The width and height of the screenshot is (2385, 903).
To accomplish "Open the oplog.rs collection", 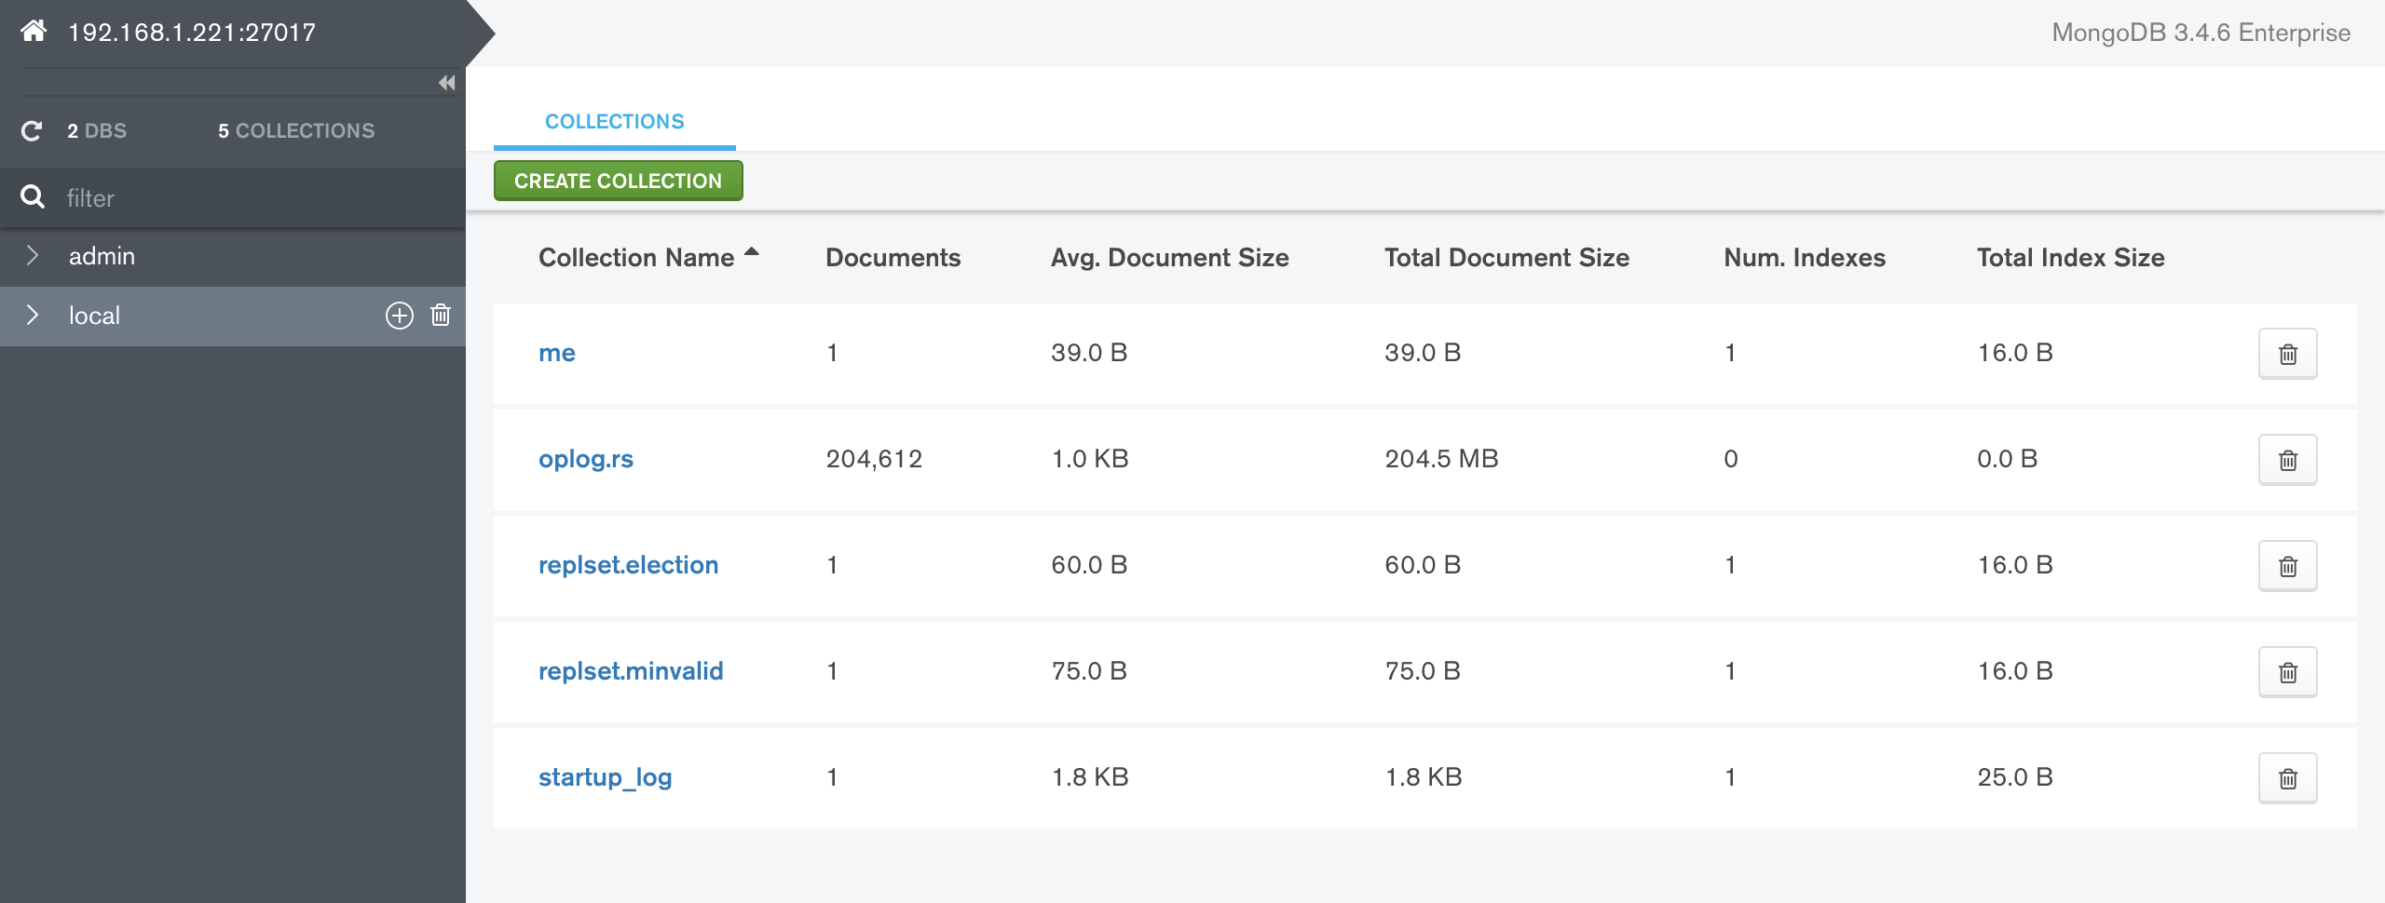I will point(588,458).
